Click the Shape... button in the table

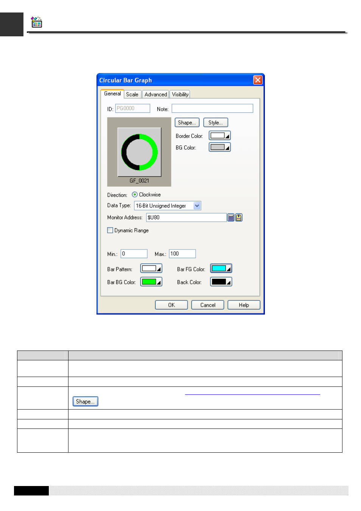pyautogui.click(x=86, y=402)
